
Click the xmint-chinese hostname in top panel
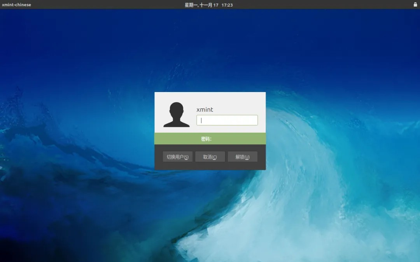coord(16,5)
